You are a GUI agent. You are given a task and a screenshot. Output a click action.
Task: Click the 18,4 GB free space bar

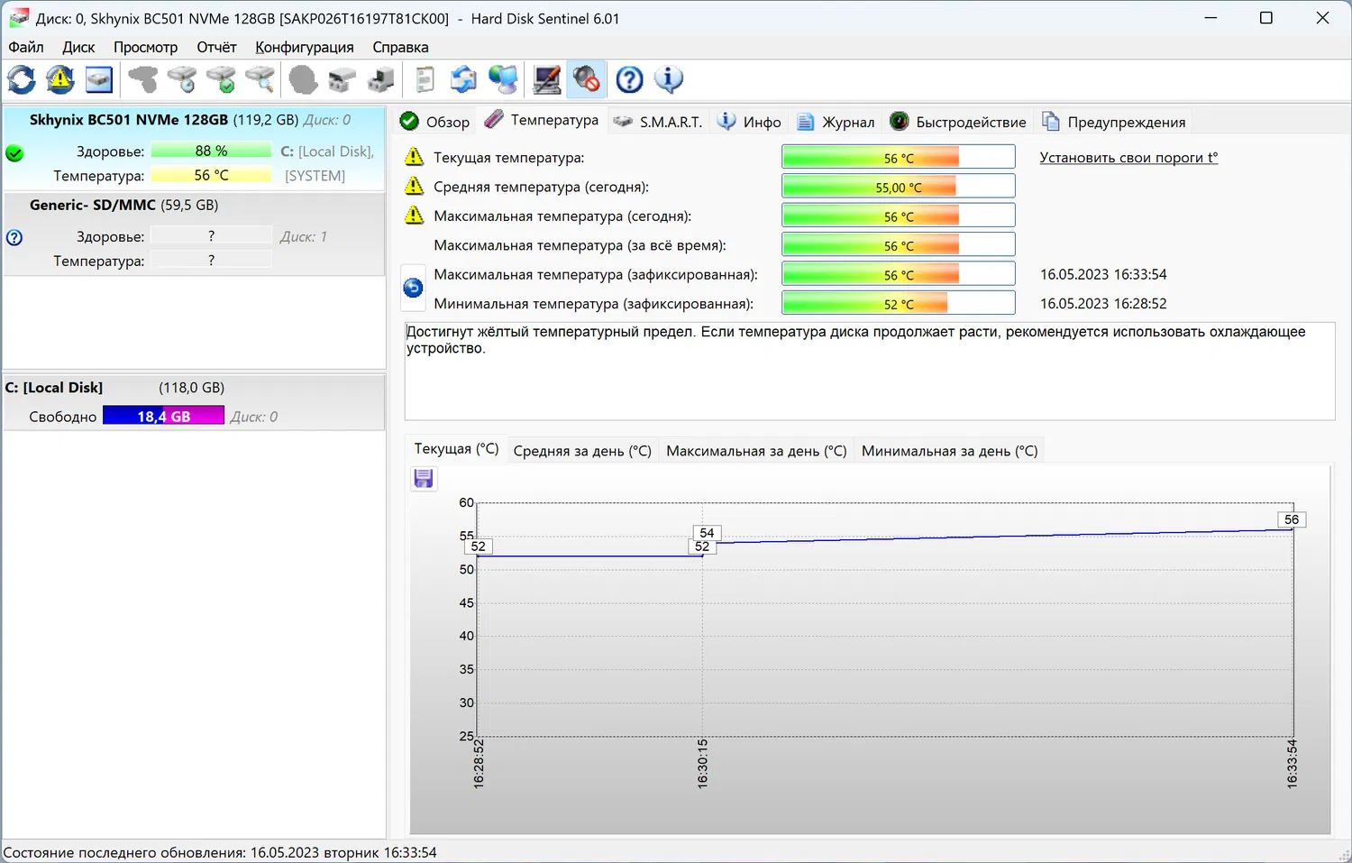point(163,416)
